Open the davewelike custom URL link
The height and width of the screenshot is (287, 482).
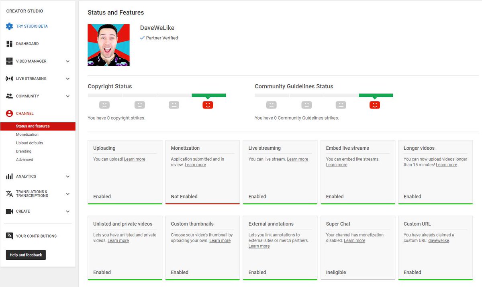point(439,241)
